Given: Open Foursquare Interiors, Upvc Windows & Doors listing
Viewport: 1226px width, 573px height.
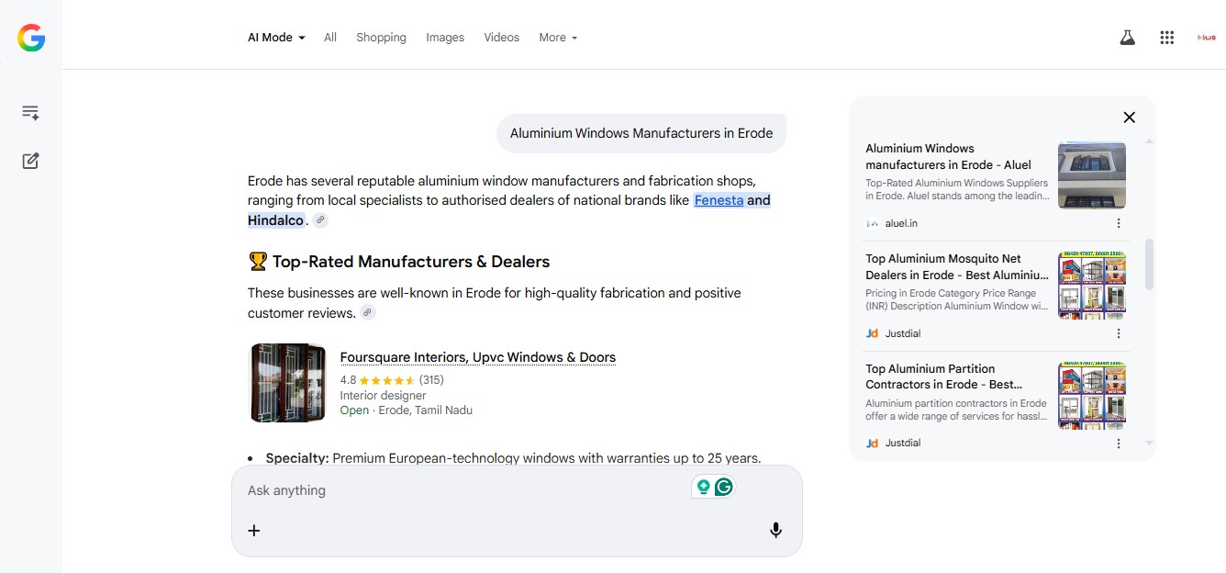Looking at the screenshot, I should 478,357.
